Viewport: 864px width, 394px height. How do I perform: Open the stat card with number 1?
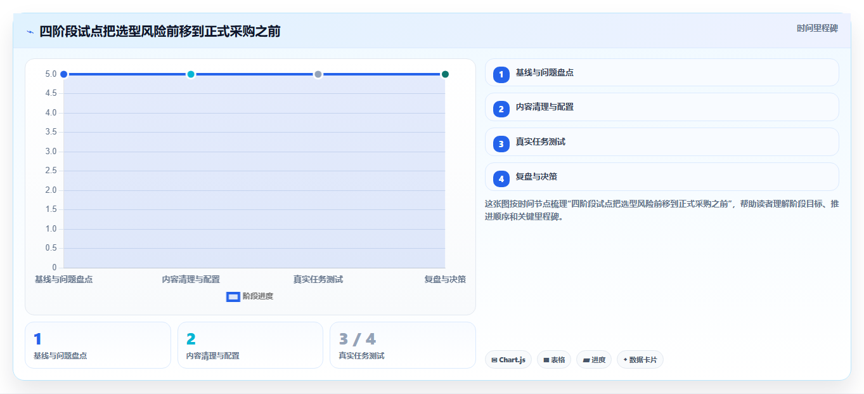pyautogui.click(x=98, y=345)
